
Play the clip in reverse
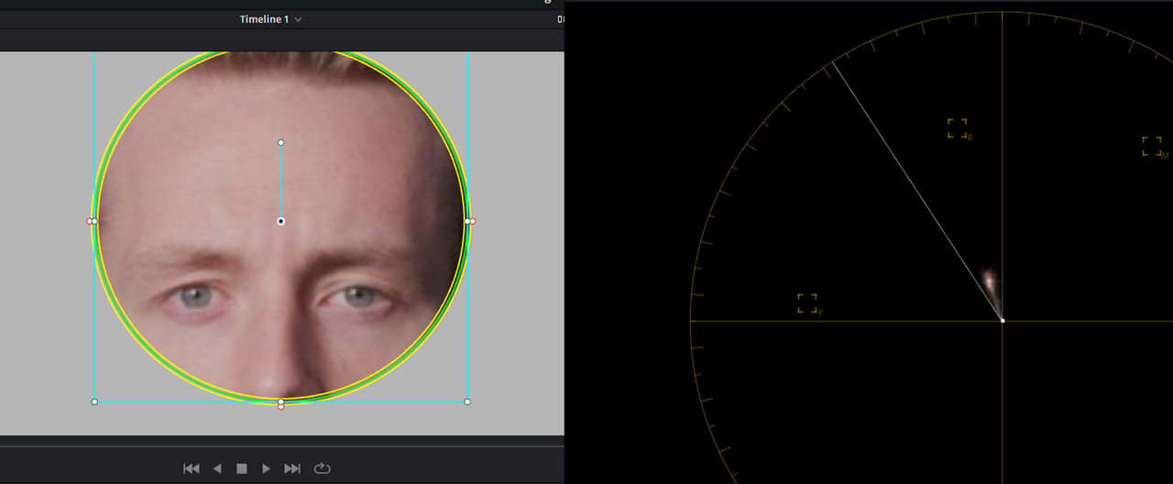[x=217, y=468]
